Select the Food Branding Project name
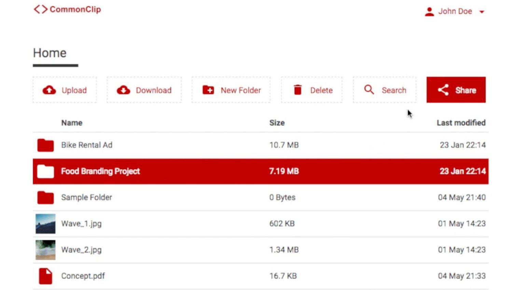This screenshot has width=526, height=290. [x=100, y=171]
